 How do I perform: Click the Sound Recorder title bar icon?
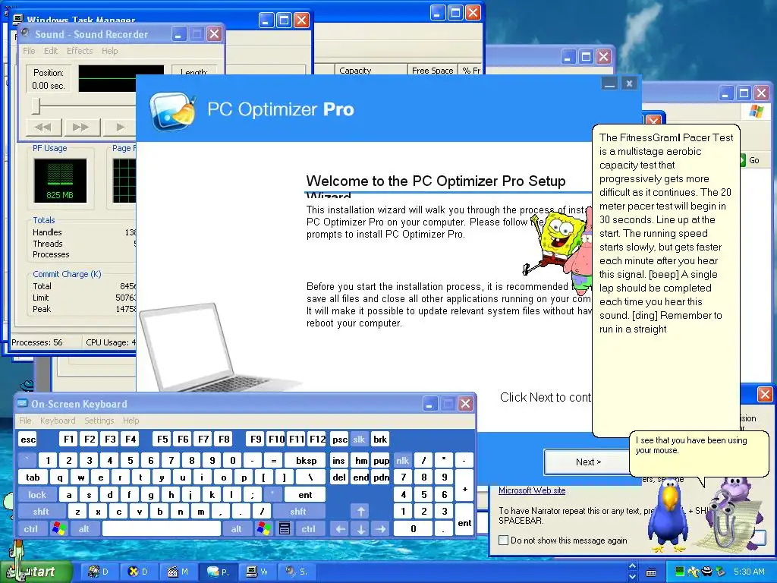[x=25, y=33]
